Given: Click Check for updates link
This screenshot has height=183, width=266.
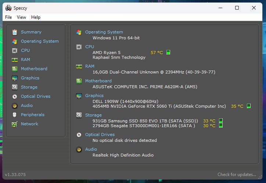Looking at the screenshot, I should 237,175.
